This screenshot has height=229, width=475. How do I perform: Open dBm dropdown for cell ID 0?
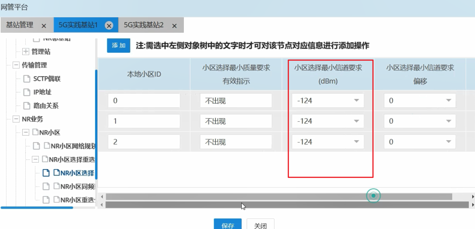(x=356, y=100)
